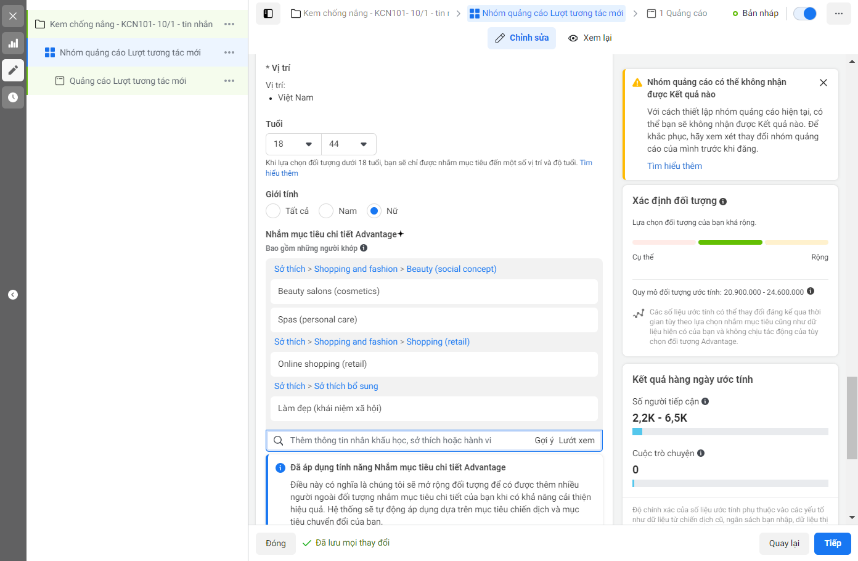Select the pencil edit icon in left sidebar

(x=13, y=70)
